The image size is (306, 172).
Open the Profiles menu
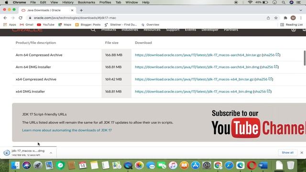[105, 2]
